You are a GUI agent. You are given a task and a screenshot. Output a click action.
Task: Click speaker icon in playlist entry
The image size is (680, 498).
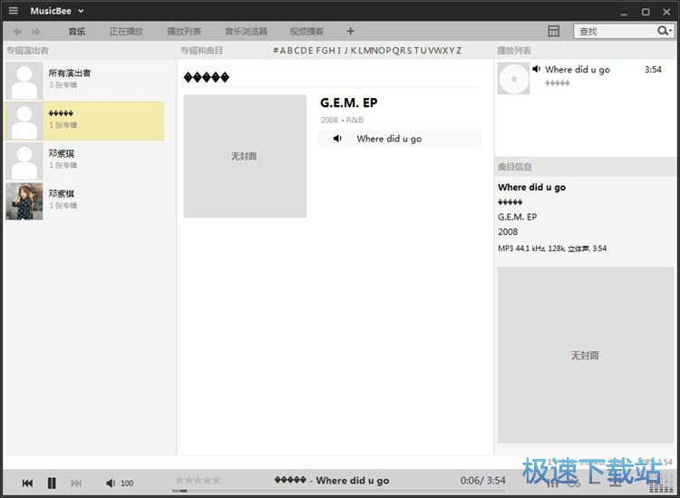(537, 69)
